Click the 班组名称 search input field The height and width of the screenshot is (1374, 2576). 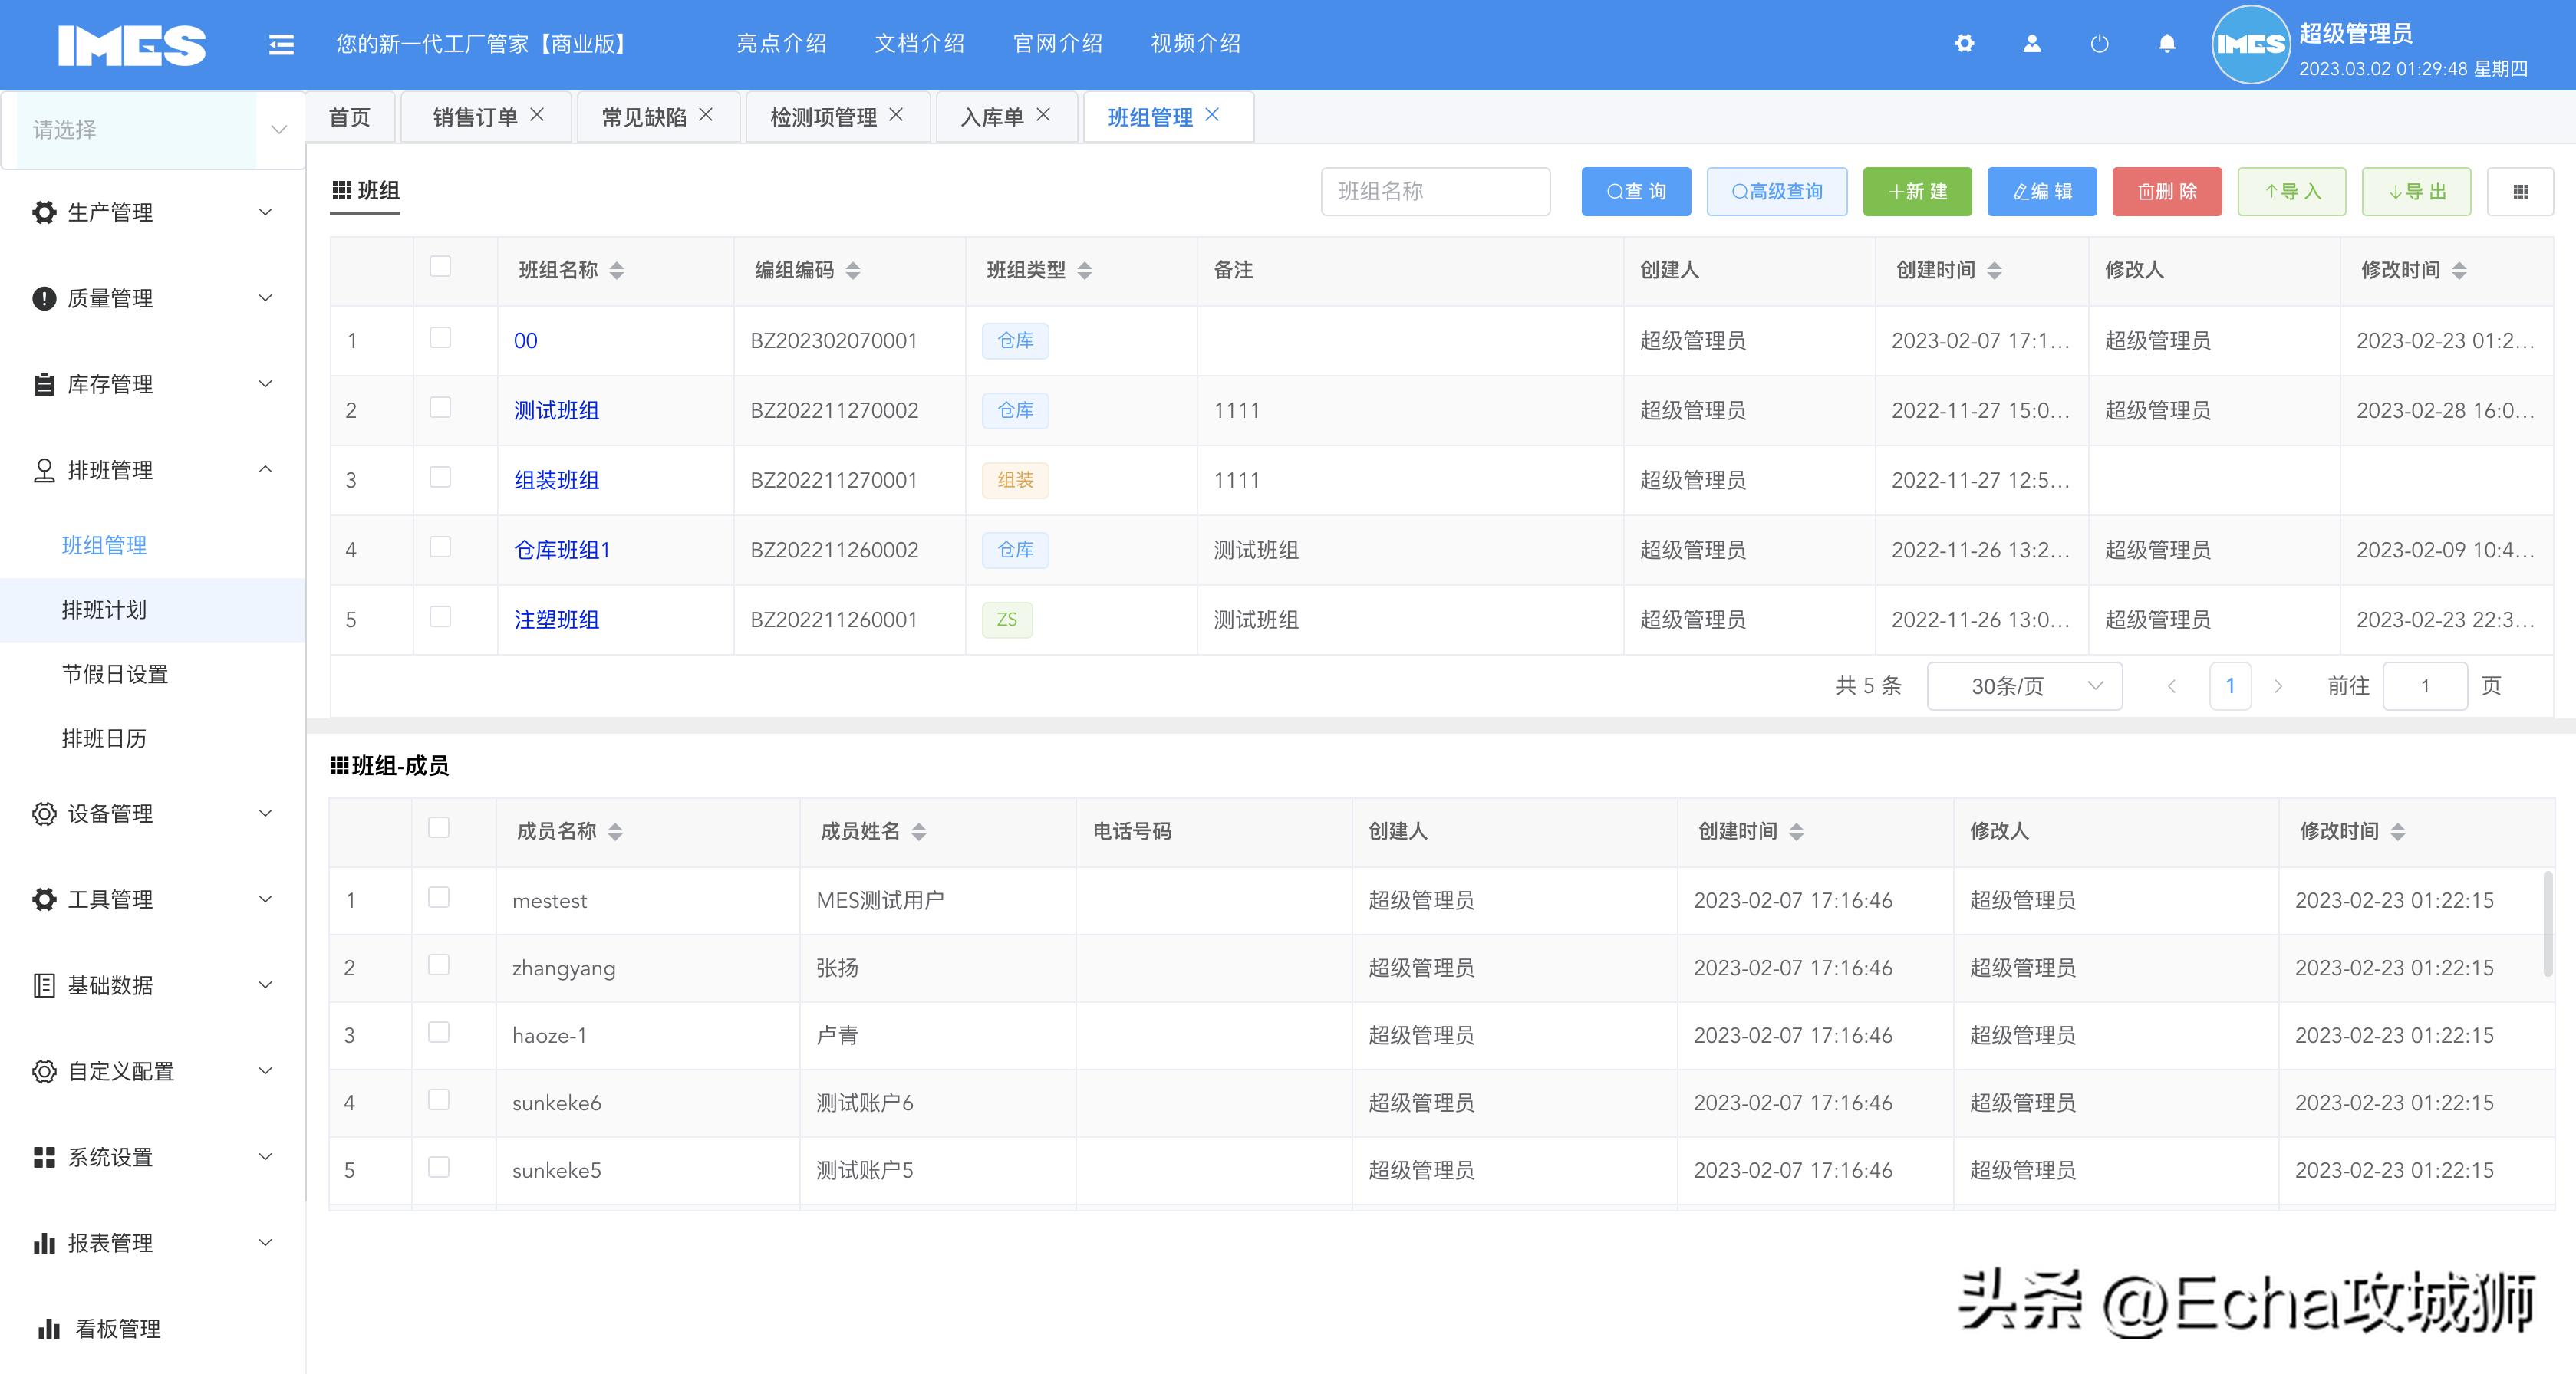click(x=1436, y=191)
